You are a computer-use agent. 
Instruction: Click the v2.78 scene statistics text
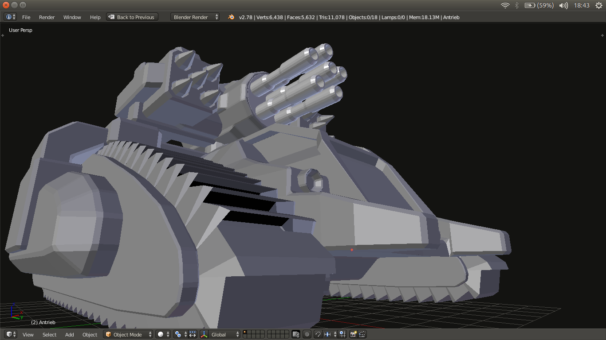[x=349, y=17]
